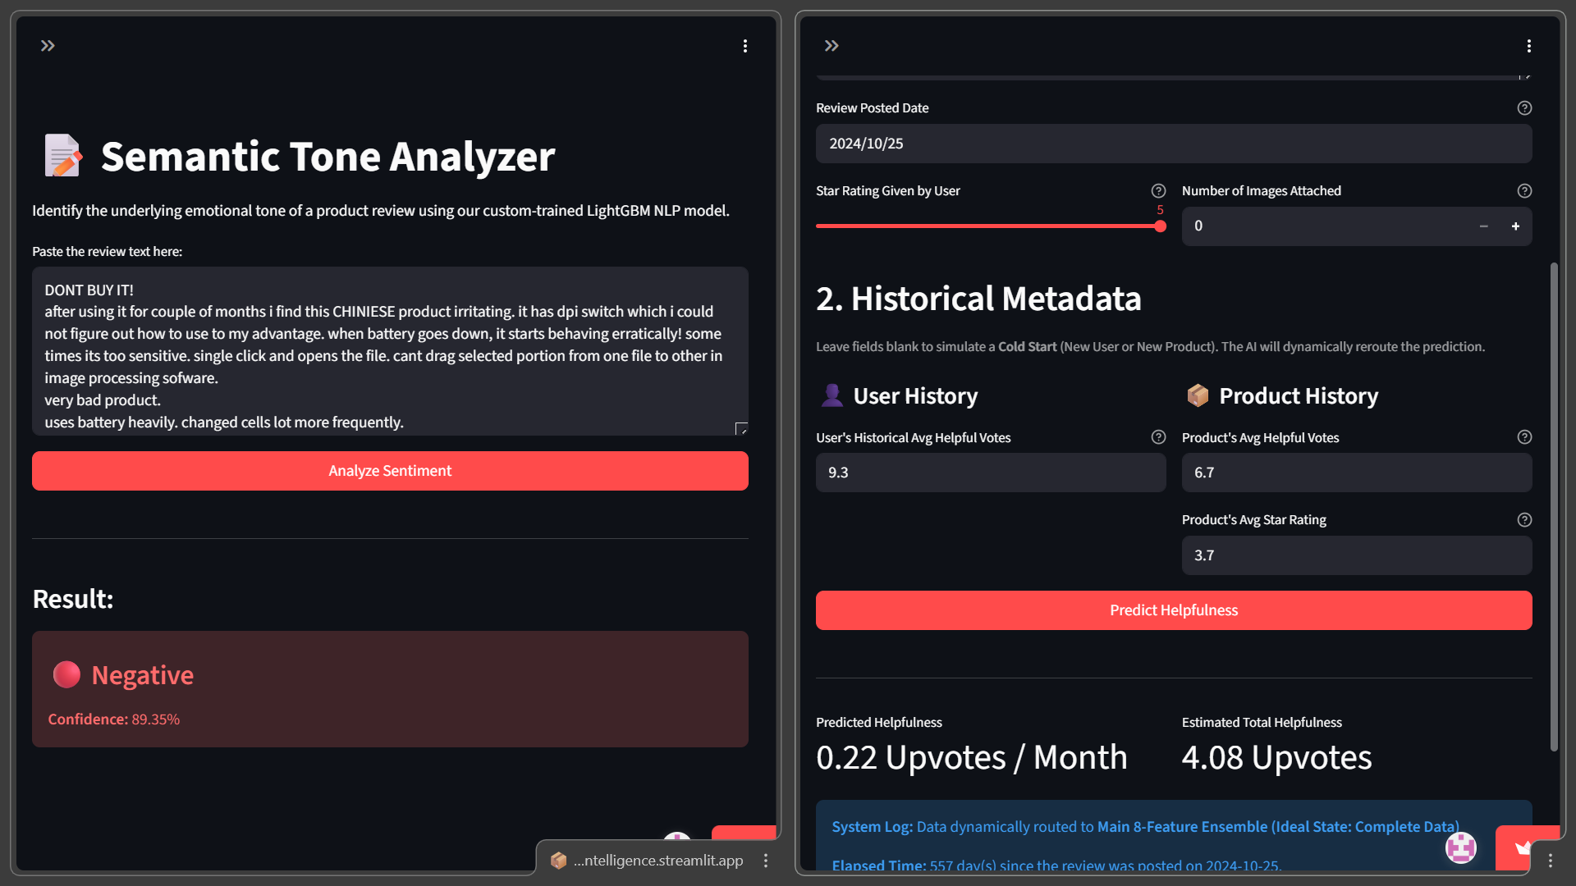Expand sidebar in Semantic Tone Analyzer window
Viewport: 1576px width, 886px height.
[x=48, y=46]
